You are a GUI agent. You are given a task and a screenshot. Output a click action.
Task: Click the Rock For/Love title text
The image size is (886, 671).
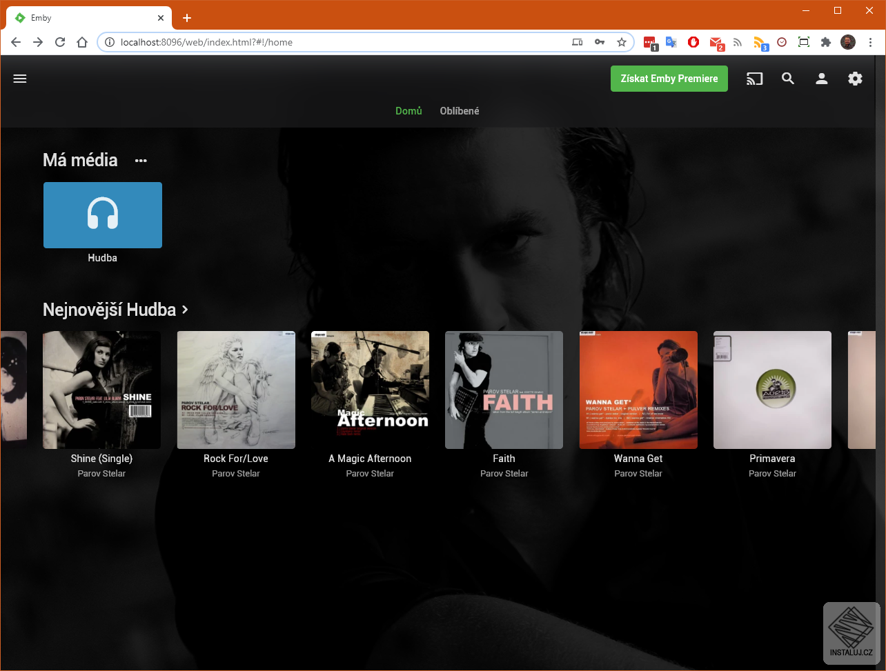(236, 459)
